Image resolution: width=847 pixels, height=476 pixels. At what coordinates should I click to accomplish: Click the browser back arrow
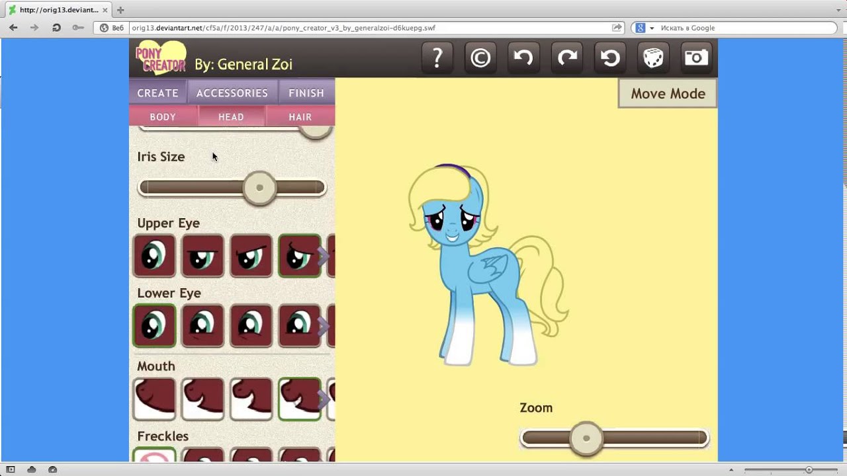(13, 28)
